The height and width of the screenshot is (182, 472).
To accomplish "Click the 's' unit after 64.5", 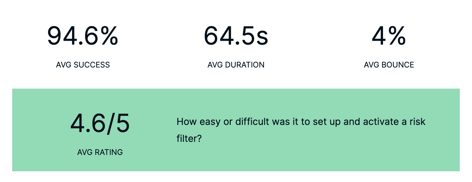I will point(262,37).
